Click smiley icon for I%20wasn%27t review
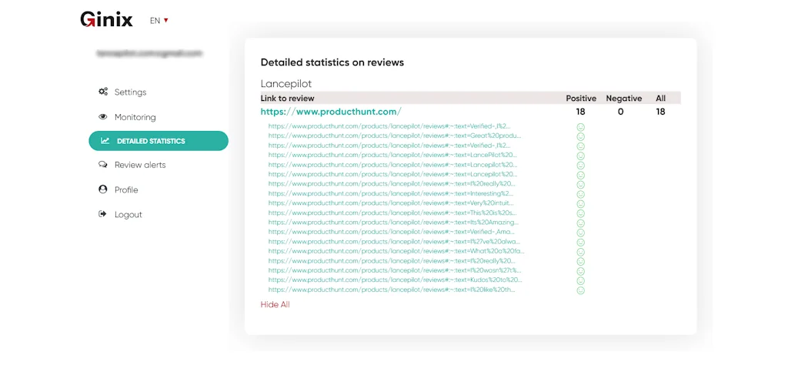 point(580,271)
